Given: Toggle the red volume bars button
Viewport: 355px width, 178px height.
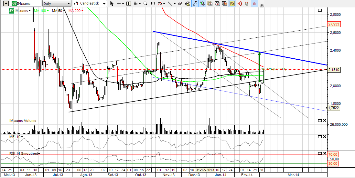Looking at the screenshot, I should coord(254,4).
